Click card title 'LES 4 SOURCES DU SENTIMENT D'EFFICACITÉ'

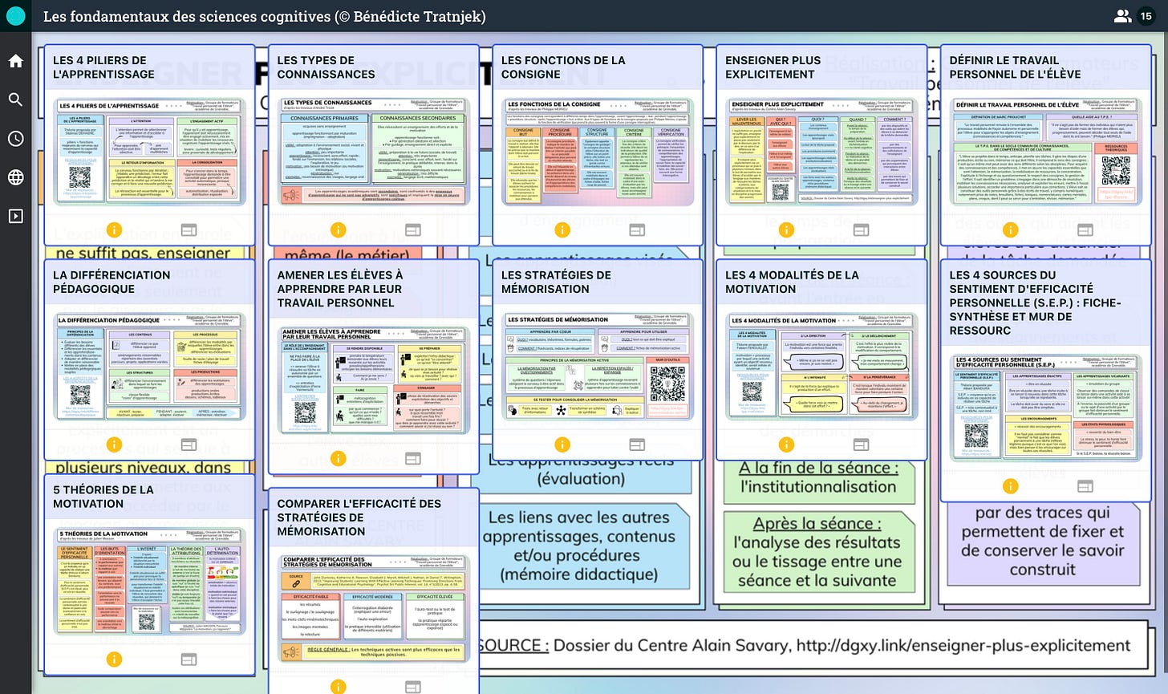coord(1036,302)
